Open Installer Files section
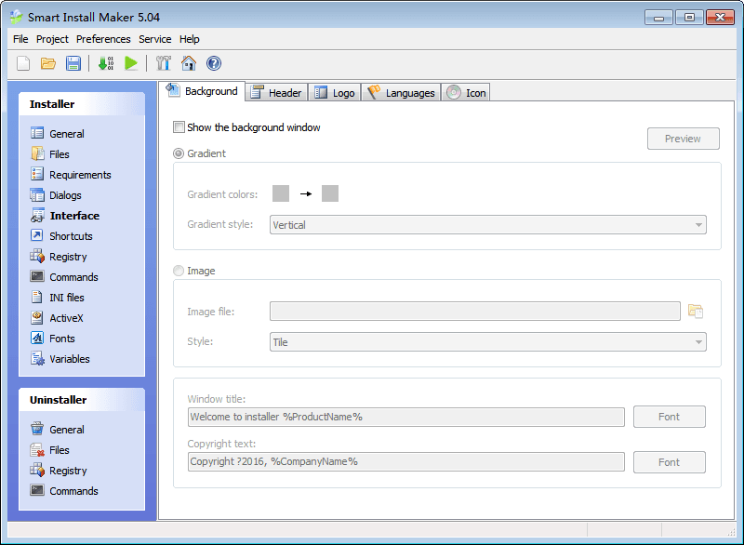Viewport: 744px width, 545px height. click(50, 154)
